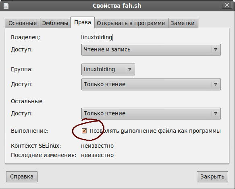Click the Последние изменения value неизвестно
The width and height of the screenshot is (235, 189).
[98, 155]
